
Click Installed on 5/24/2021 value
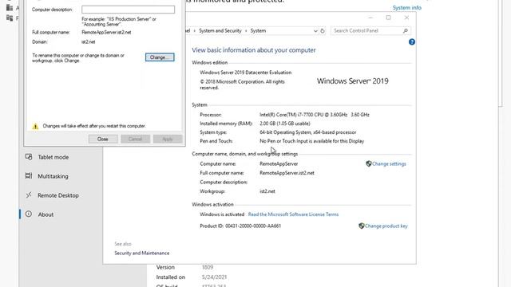(x=214, y=277)
